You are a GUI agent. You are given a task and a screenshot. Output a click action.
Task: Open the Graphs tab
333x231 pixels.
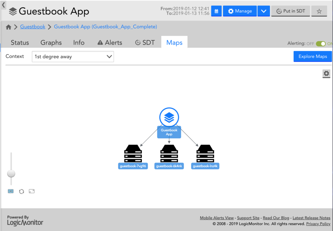(x=51, y=42)
